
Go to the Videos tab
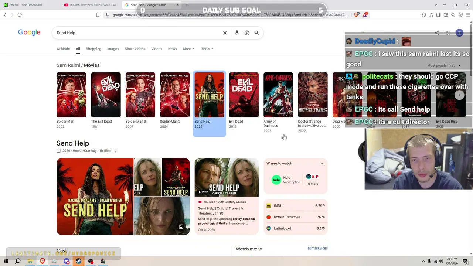point(157,49)
